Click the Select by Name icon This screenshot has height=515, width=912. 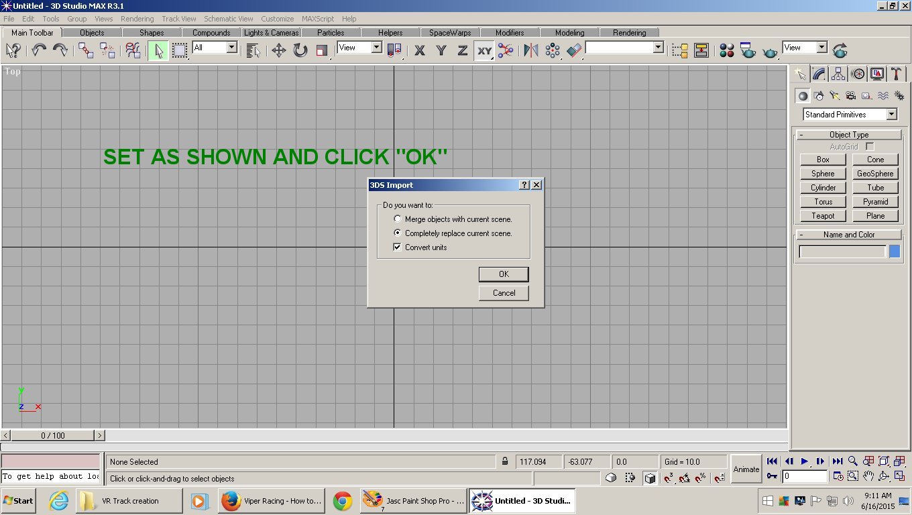point(253,50)
